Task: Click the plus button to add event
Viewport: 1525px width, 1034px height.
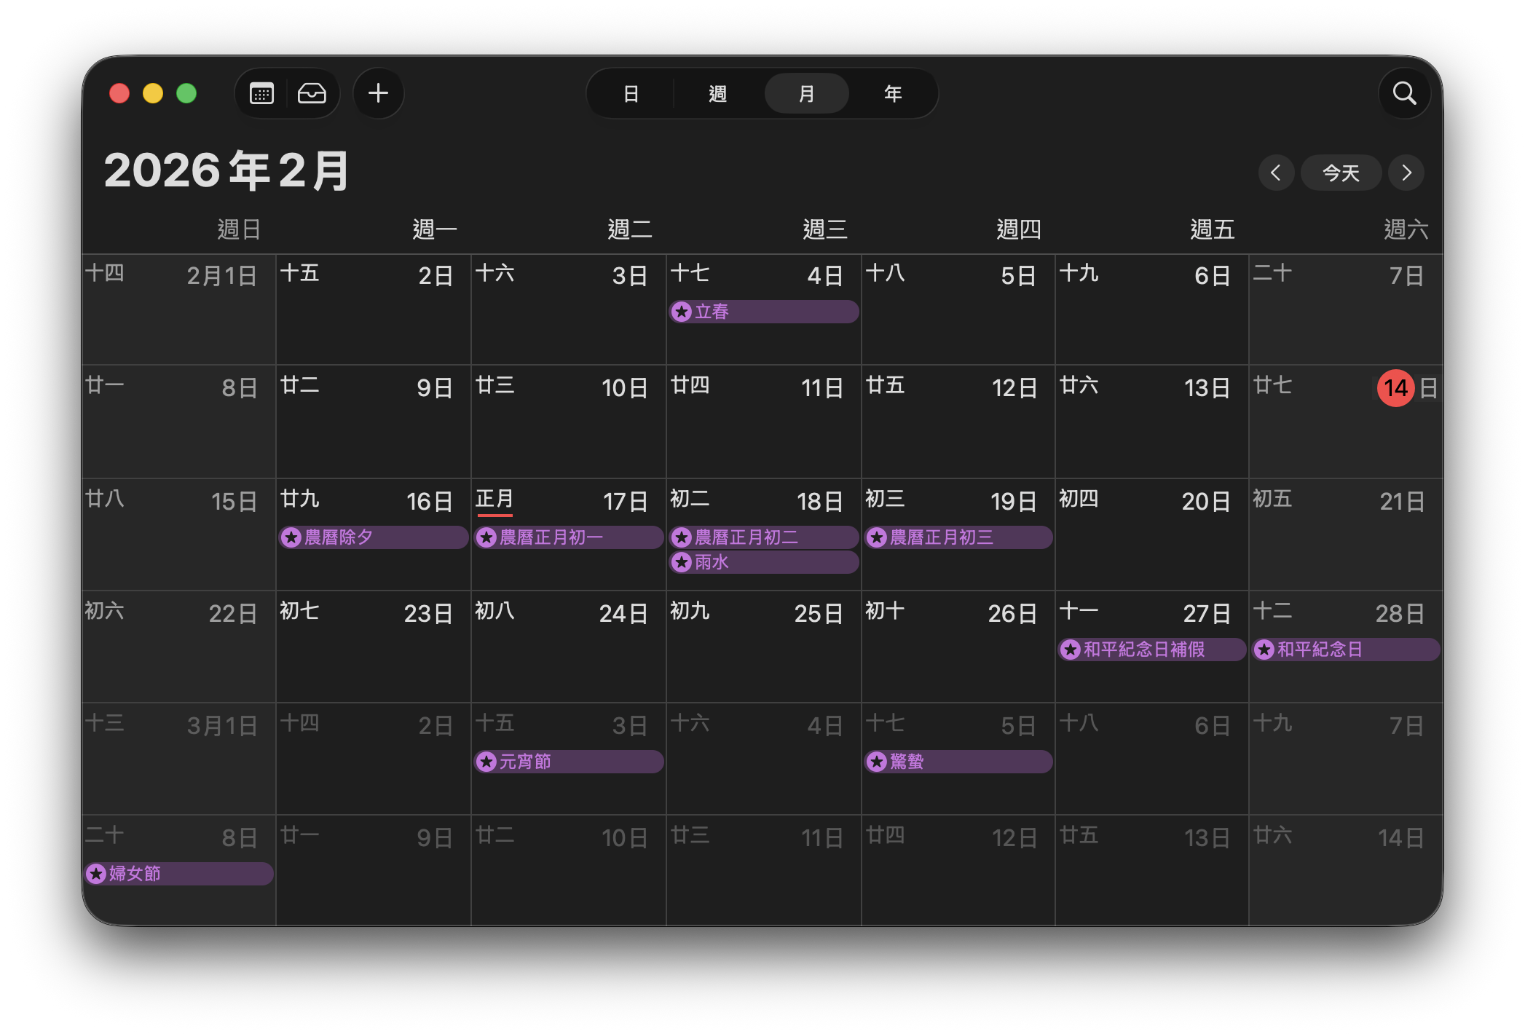Action: [x=378, y=93]
